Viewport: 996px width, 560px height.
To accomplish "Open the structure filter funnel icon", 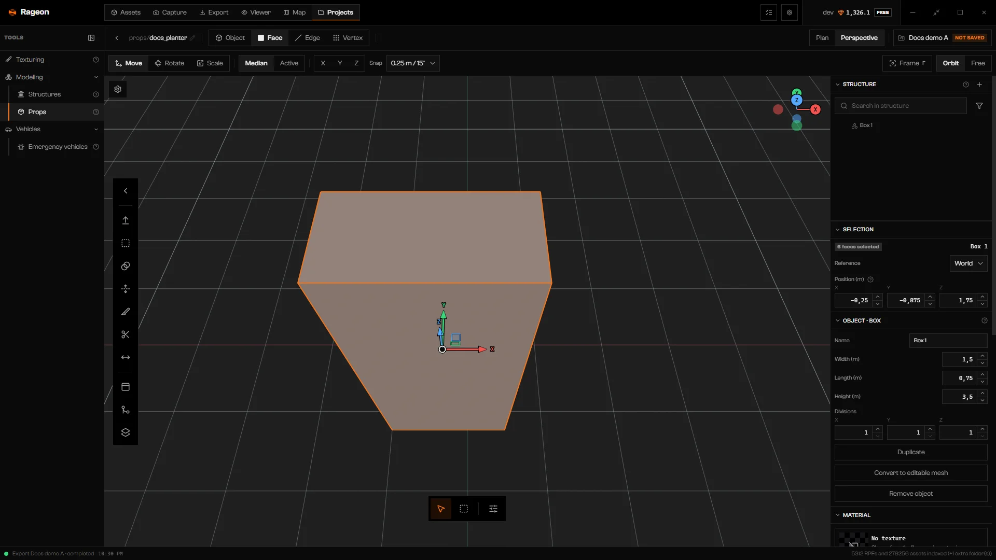I will point(979,106).
